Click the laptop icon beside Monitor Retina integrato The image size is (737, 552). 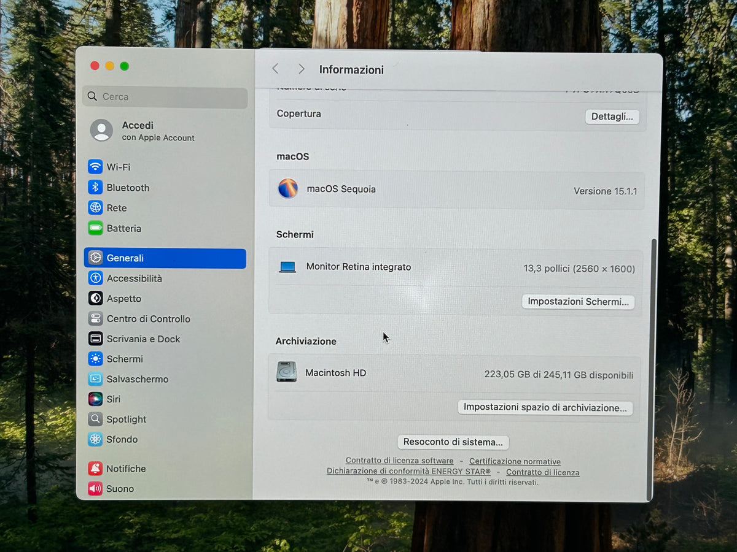click(x=287, y=267)
